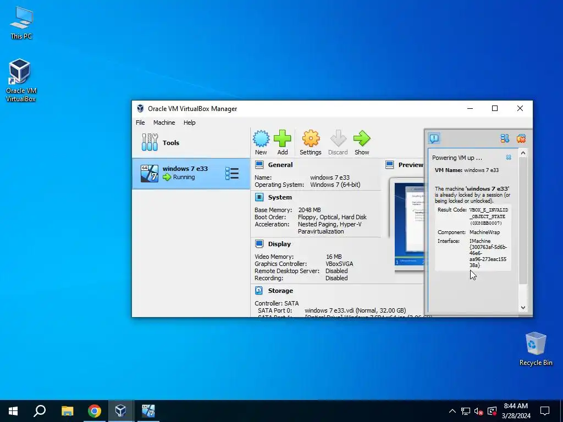Click the Operating System value Windows 7 (64-bit)
This screenshot has width=563, height=422.
tap(335, 185)
